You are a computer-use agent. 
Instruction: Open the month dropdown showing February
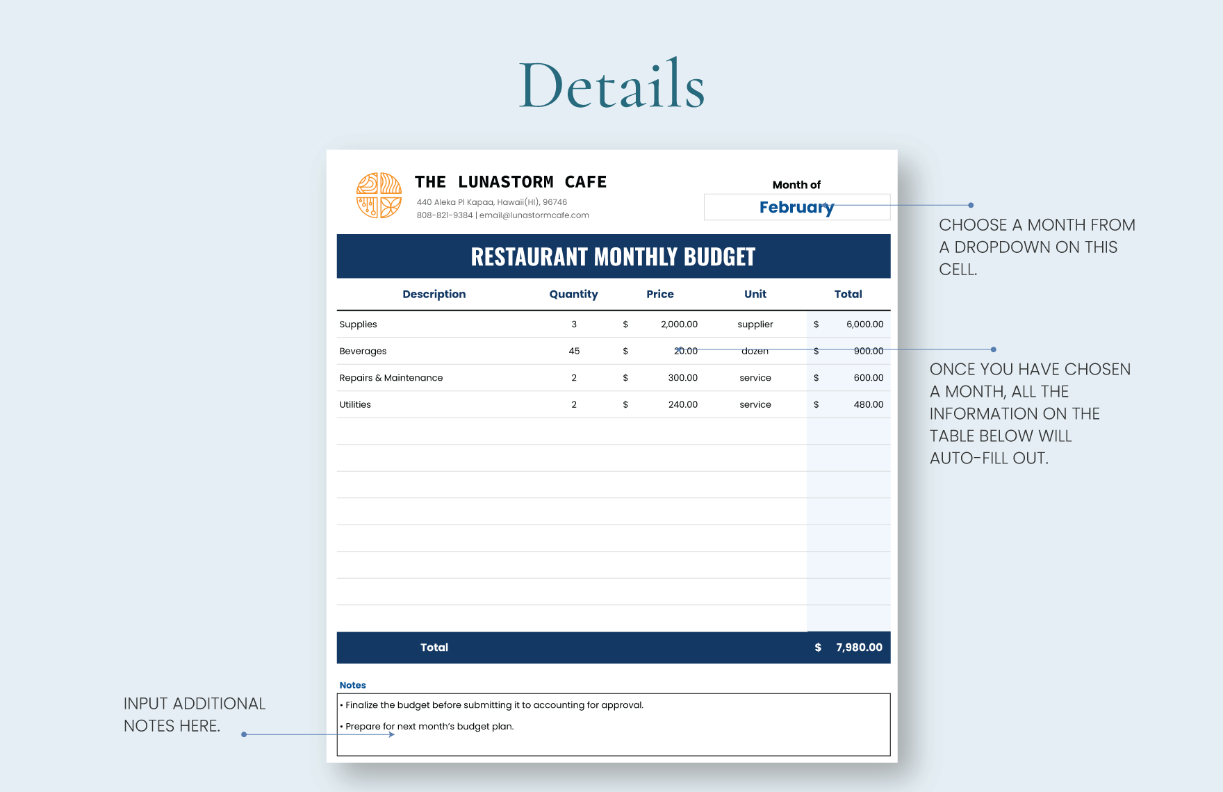pyautogui.click(x=797, y=207)
